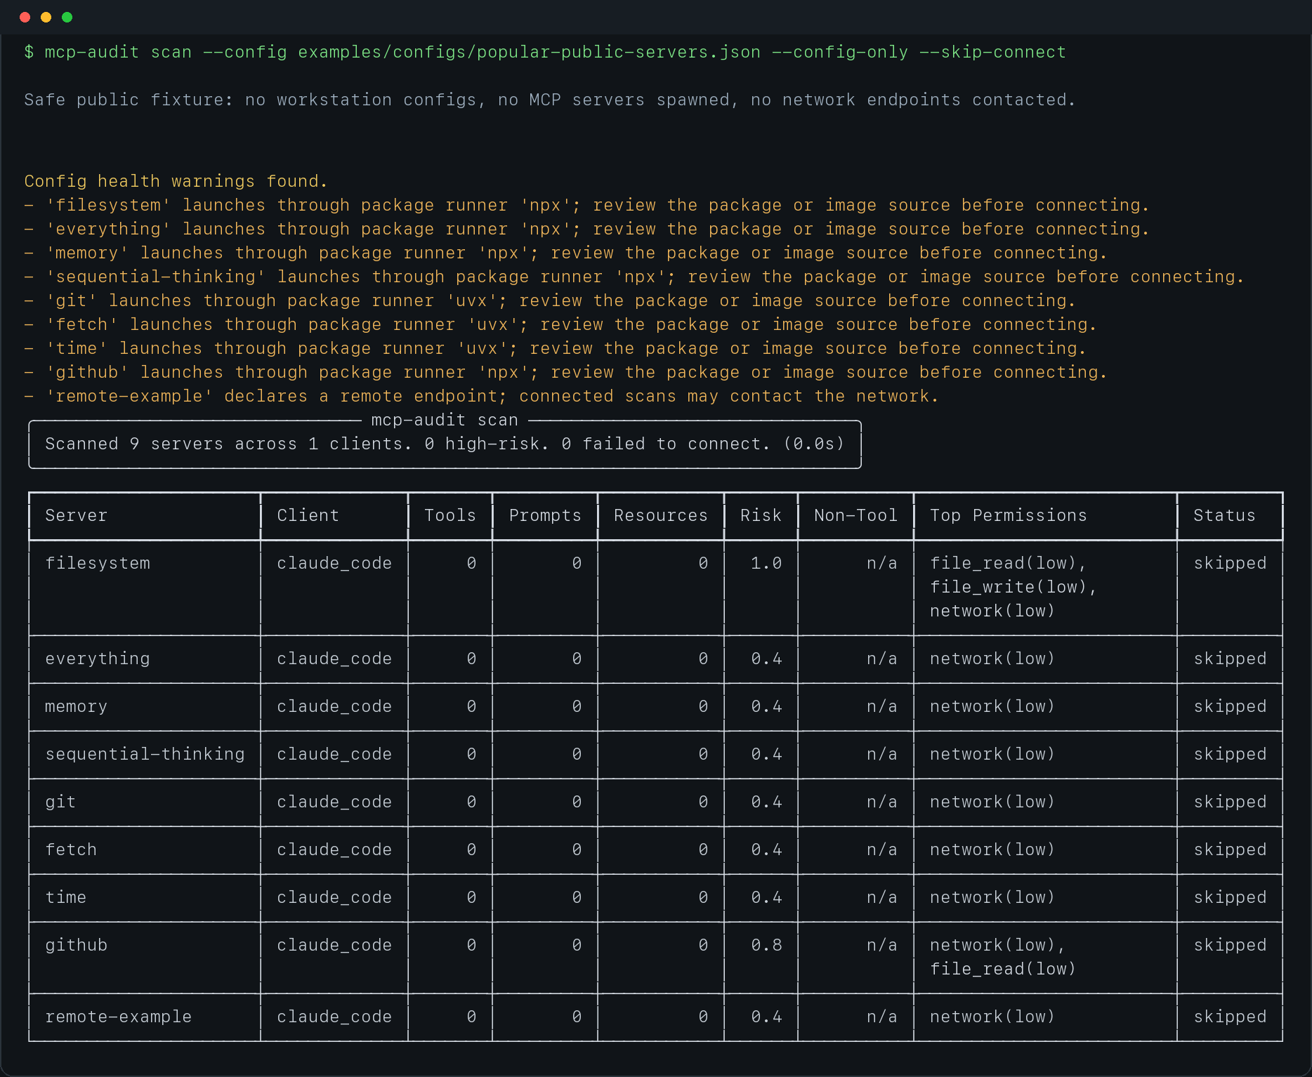Viewport: 1312px width, 1077px height.
Task: Click the 'sequential-thinking' npx warning line
Action: click(x=634, y=277)
